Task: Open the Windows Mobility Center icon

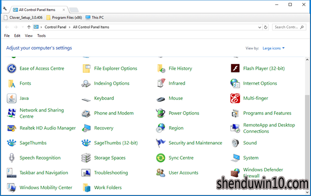Action: point(12,188)
